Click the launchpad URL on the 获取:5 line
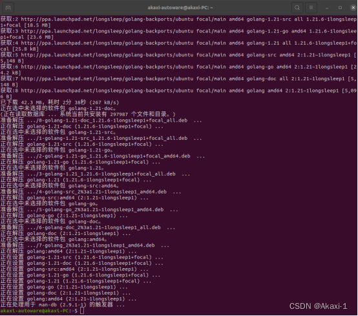Image resolution: width=358 pixels, height=316 pixels. (x=107, y=55)
